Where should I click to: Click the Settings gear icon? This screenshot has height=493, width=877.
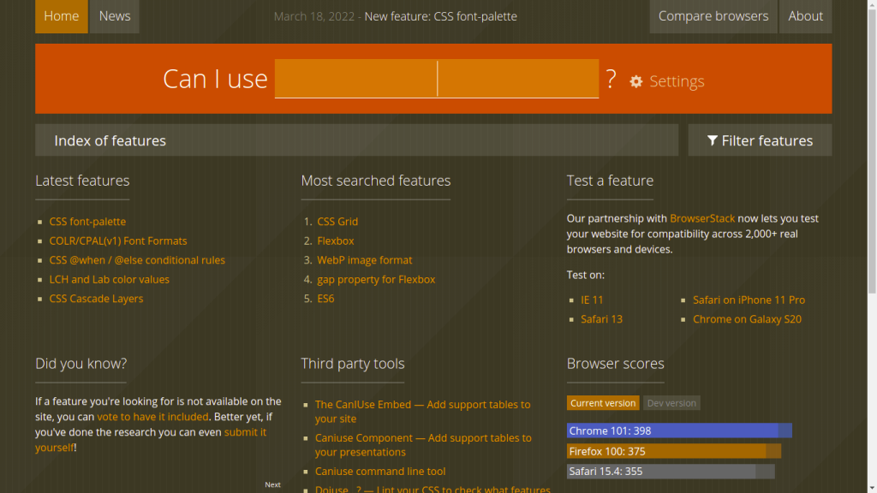tap(636, 81)
